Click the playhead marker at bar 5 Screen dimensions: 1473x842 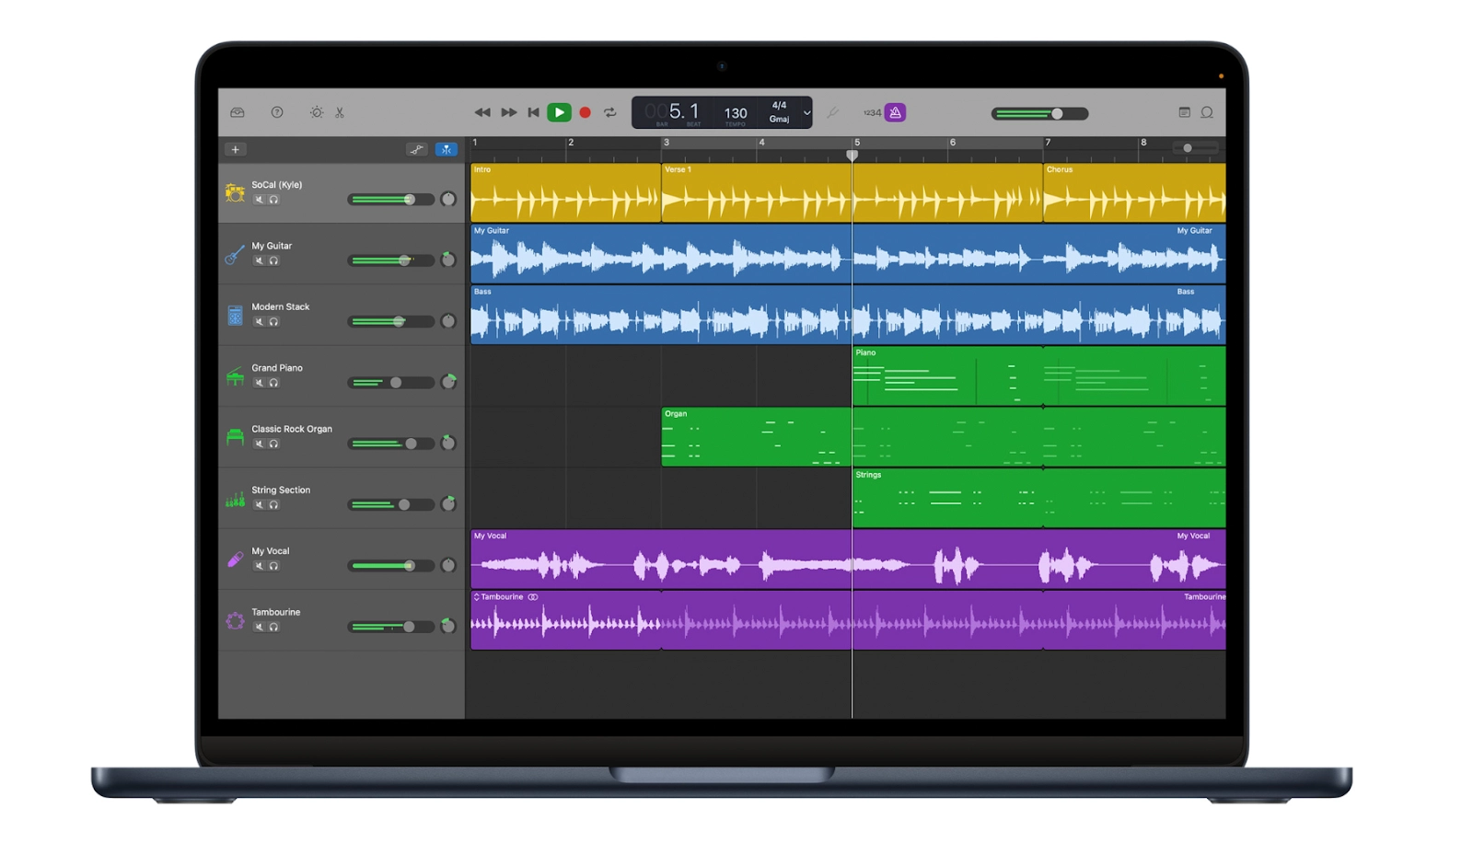(x=852, y=155)
